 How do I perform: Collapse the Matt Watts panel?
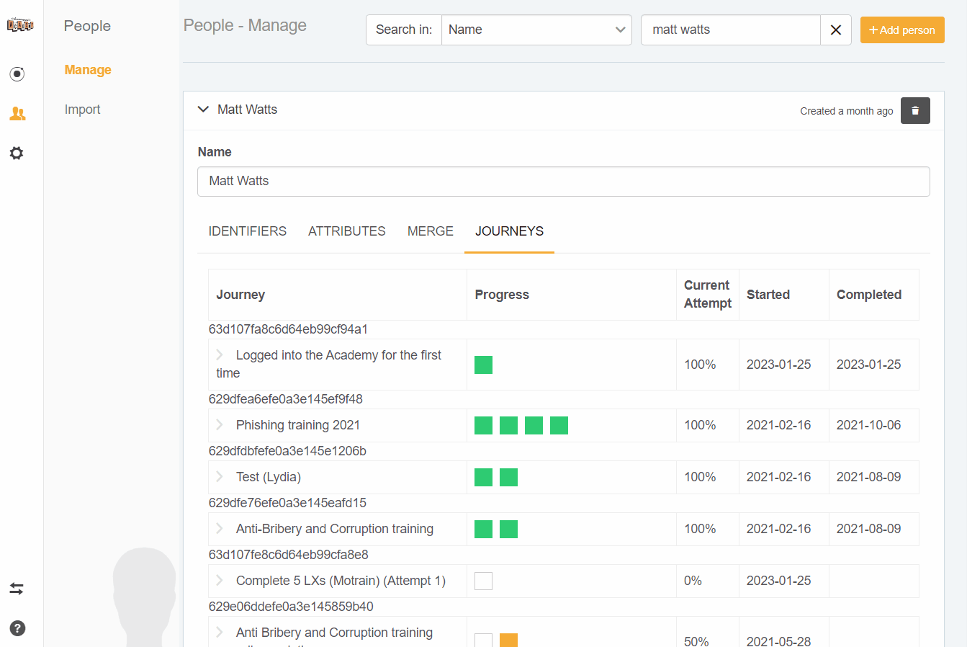point(203,110)
